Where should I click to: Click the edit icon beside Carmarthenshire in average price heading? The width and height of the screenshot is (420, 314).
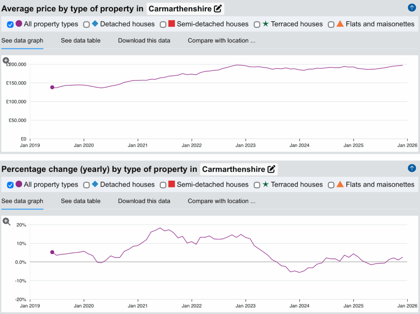218,9
